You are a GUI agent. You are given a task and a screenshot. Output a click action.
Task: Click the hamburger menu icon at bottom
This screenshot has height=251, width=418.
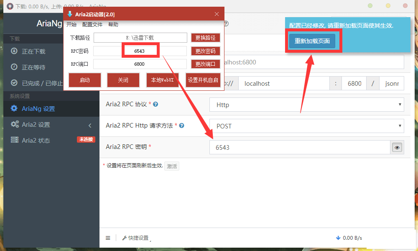pos(108,238)
